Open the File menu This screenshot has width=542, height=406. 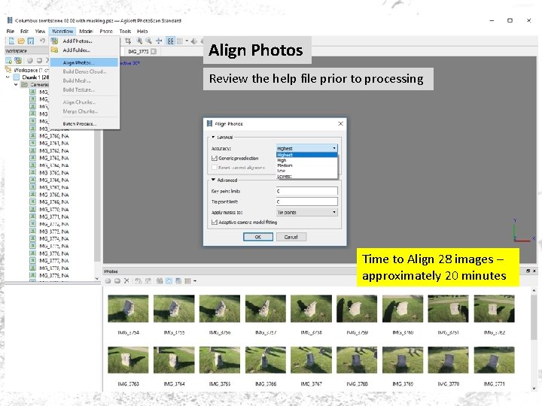pyautogui.click(x=11, y=31)
